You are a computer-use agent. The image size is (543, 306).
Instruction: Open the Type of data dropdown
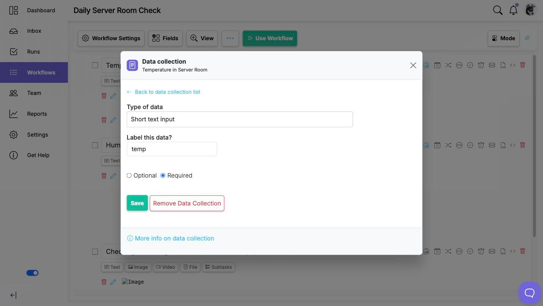[x=240, y=119]
